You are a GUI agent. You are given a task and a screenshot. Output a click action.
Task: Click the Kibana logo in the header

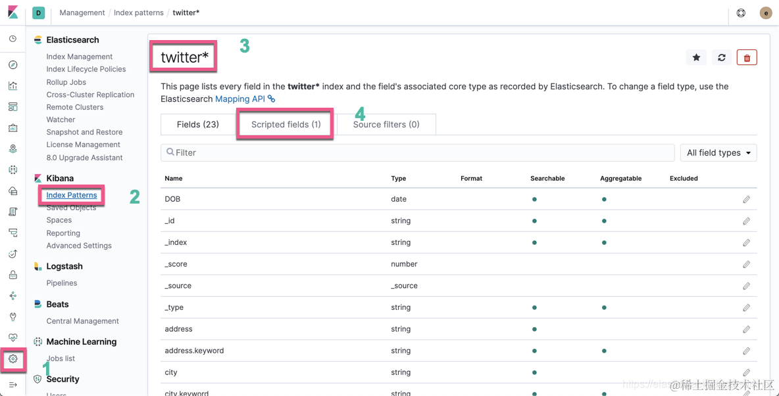(x=13, y=12)
